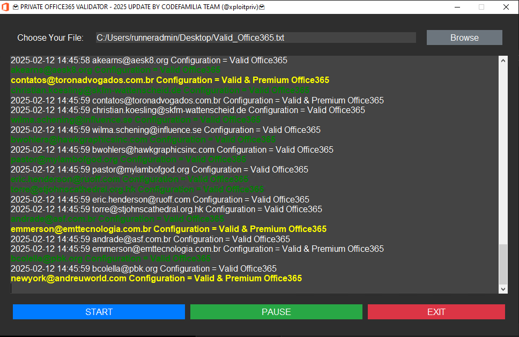519x337 pixels.
Task: Click the timestamped akearns@aesk8.org log line
Action: click(x=149, y=60)
